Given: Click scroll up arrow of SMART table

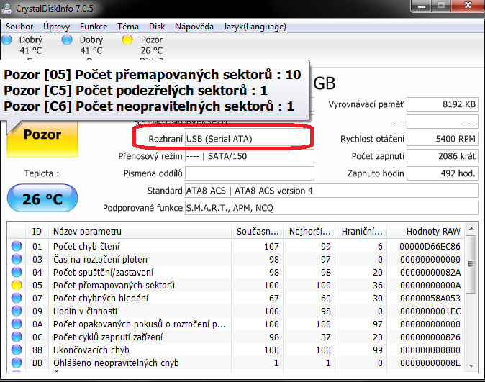Looking at the screenshot, I should point(471,229).
